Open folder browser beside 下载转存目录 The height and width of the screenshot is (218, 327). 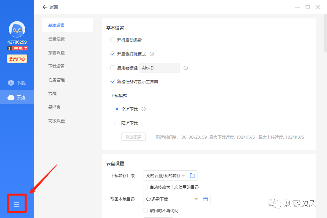click(x=192, y=175)
